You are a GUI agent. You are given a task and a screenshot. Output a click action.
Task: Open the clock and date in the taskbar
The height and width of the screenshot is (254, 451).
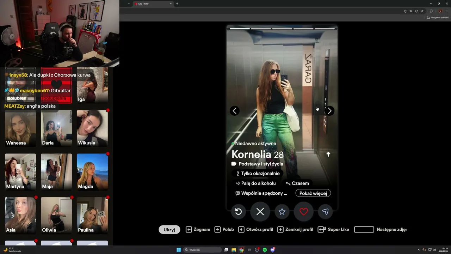[443, 250]
